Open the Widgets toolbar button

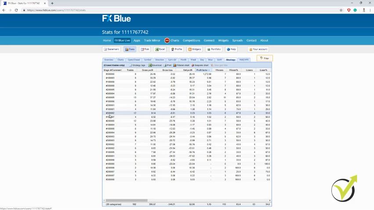(x=194, y=49)
